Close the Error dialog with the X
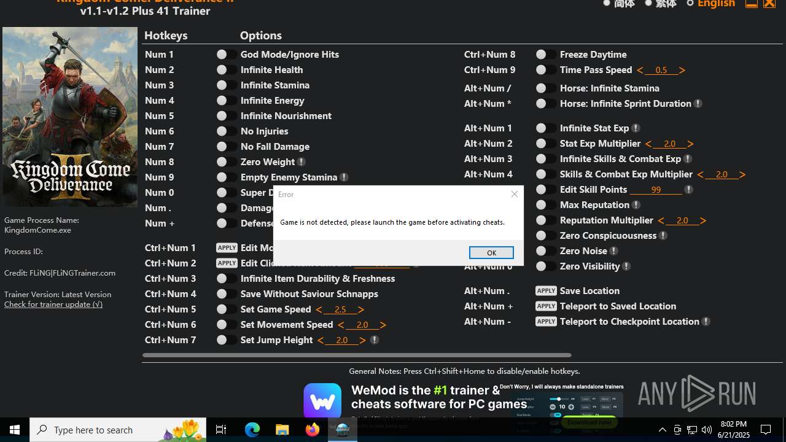The image size is (786, 442). click(515, 194)
